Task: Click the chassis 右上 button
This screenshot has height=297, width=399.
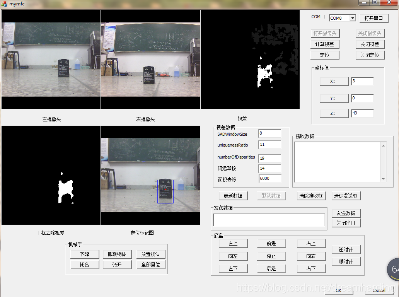Action: 311,244
